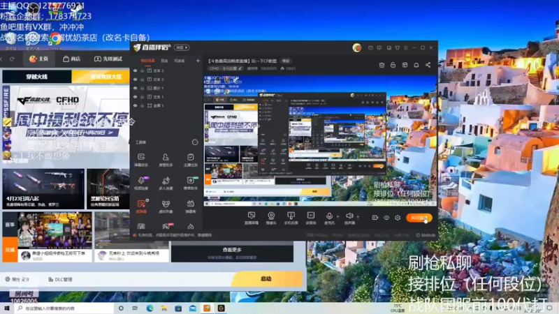Toggle lock on 图片 1 source
Screen dimensions: 559x314
(x=142, y=88)
